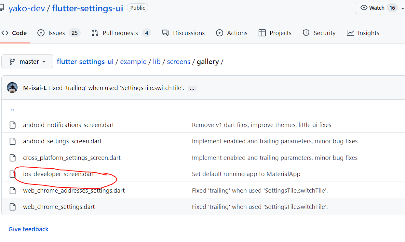This screenshot has width=405, height=242.
Task: Open the Issues tab
Action: click(x=59, y=33)
